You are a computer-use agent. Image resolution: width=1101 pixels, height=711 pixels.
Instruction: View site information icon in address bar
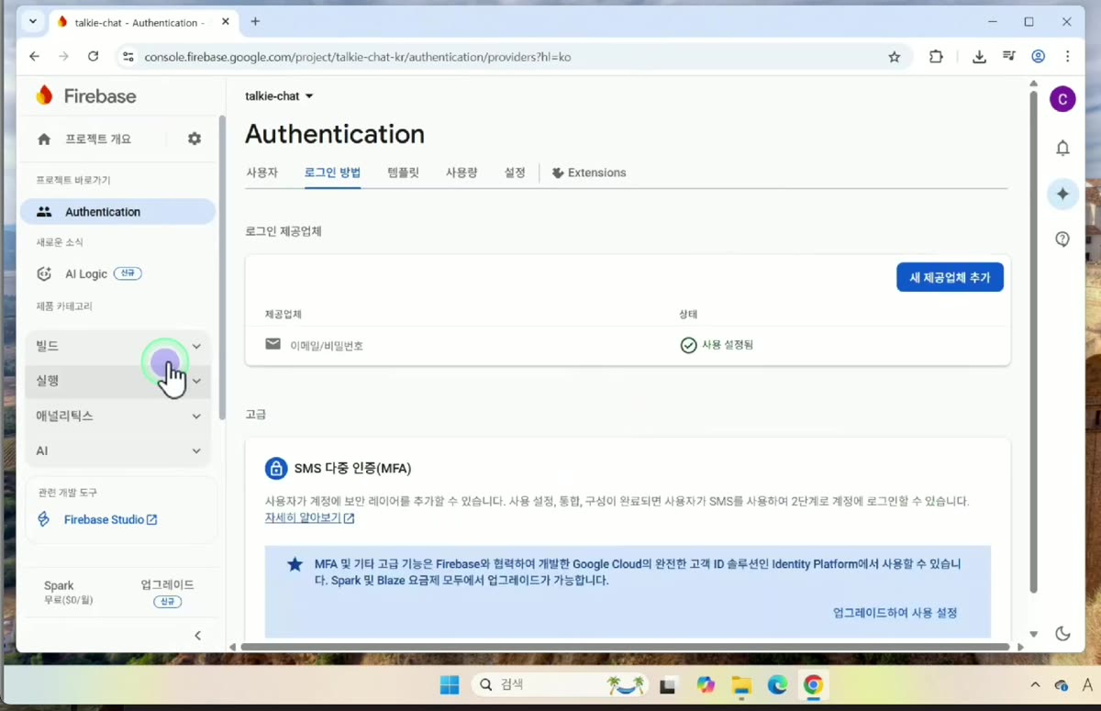(x=128, y=57)
